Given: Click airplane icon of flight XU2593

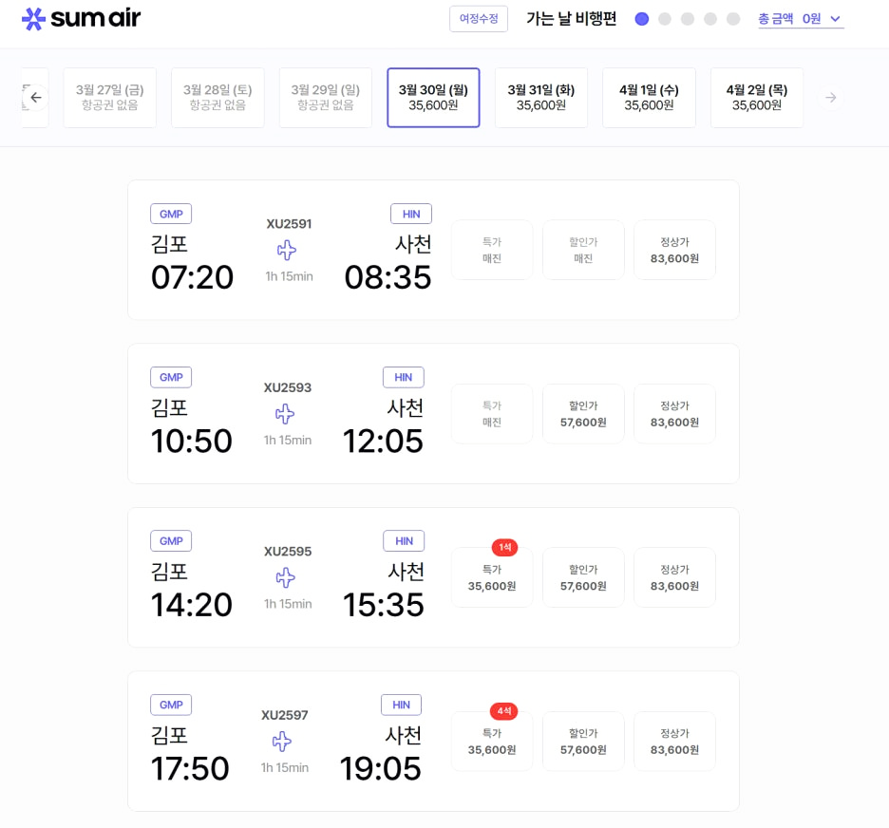Looking at the screenshot, I should pos(285,414).
